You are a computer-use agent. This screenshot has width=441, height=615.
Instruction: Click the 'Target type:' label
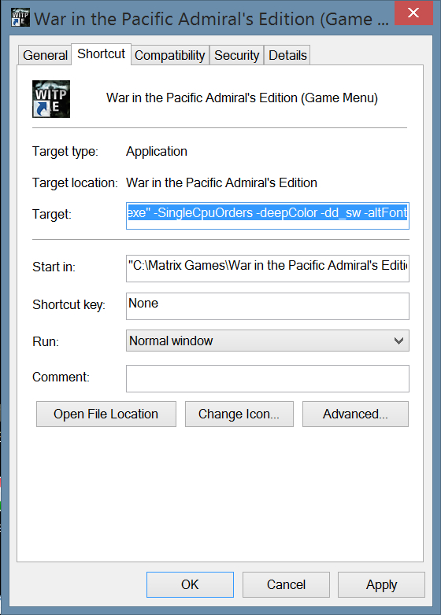65,152
